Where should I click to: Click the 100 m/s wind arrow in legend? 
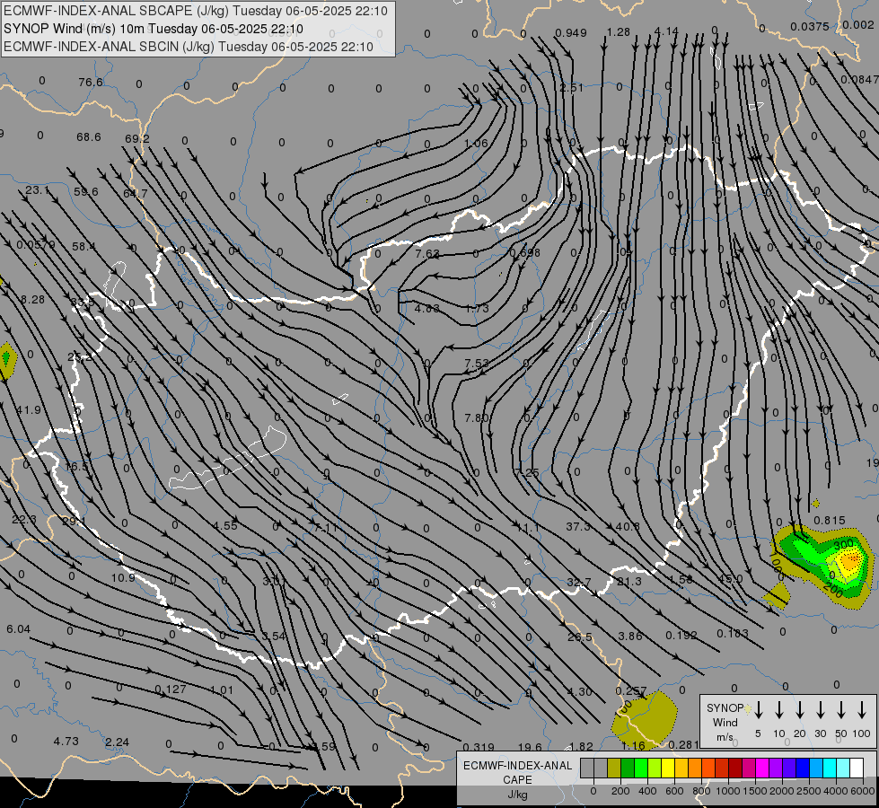click(x=862, y=710)
